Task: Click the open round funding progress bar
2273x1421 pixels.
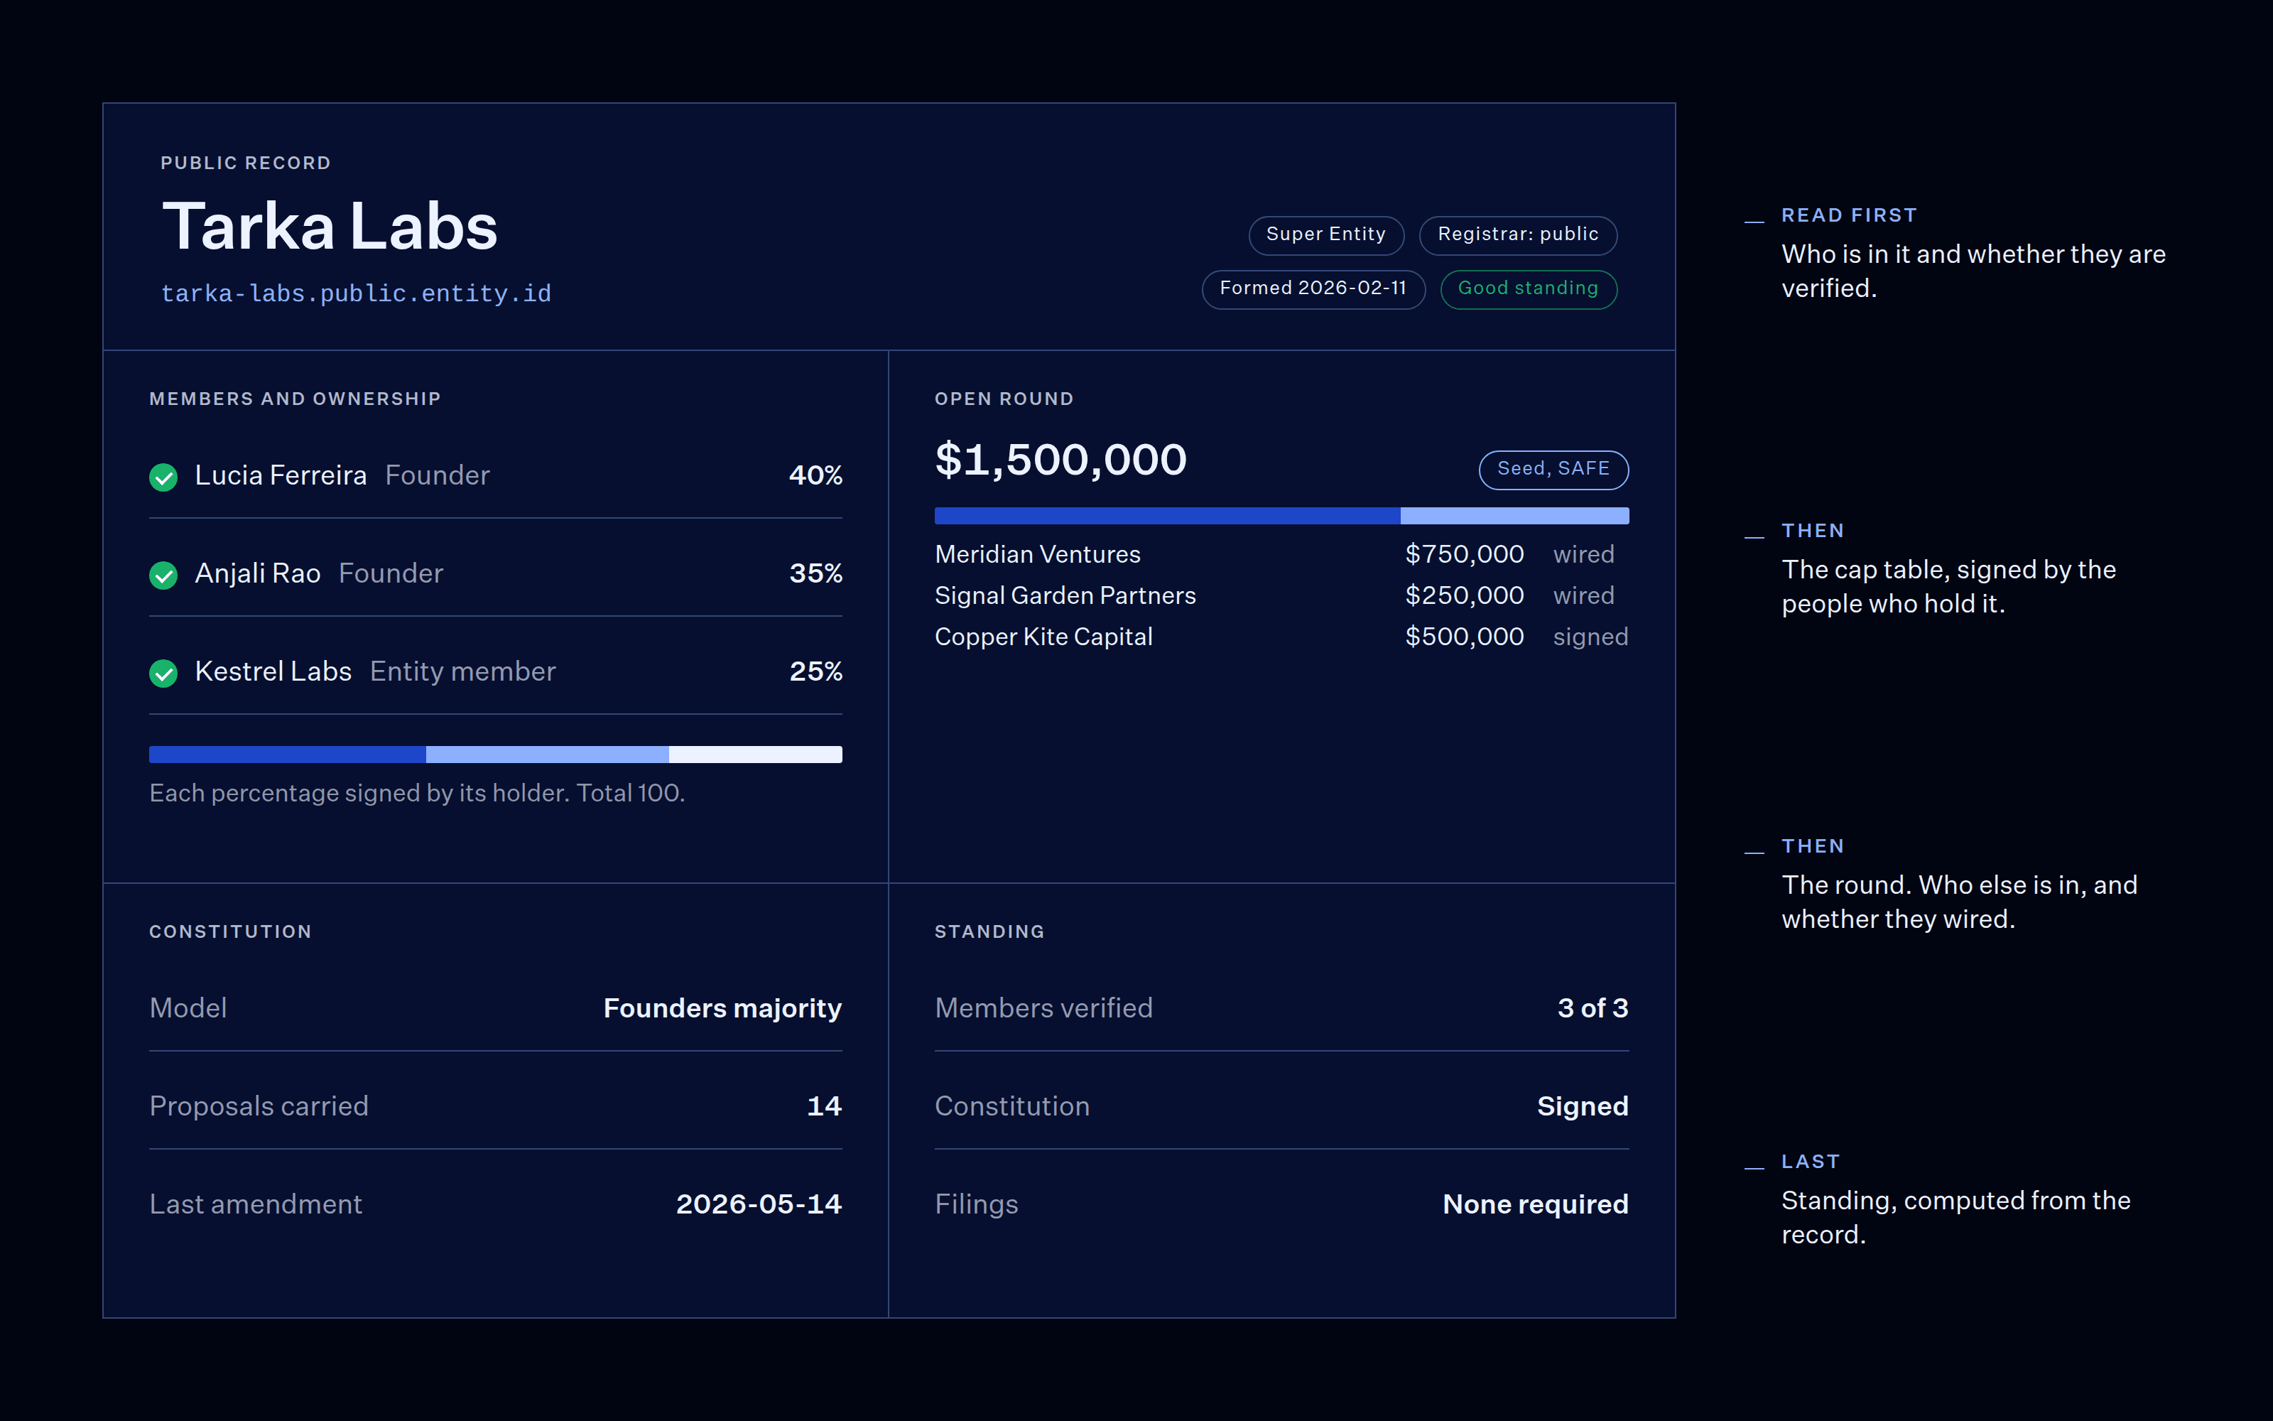Action: point(1281,516)
